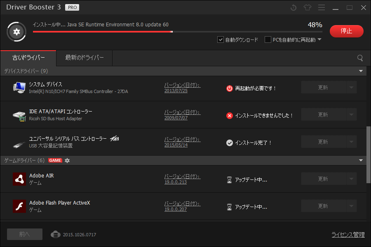Click the database version cloud icon
This screenshot has width=371, height=247.
coord(55,235)
